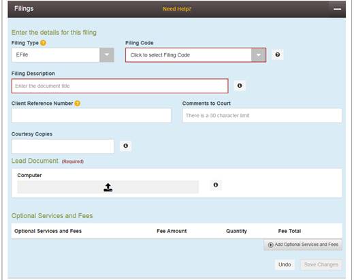Click the Courtesy Copies input field
The image size is (354, 280).
click(63, 146)
